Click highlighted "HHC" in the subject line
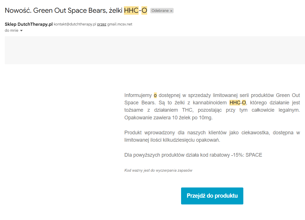 (x=131, y=10)
